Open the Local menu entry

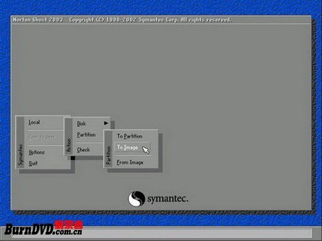34,122
